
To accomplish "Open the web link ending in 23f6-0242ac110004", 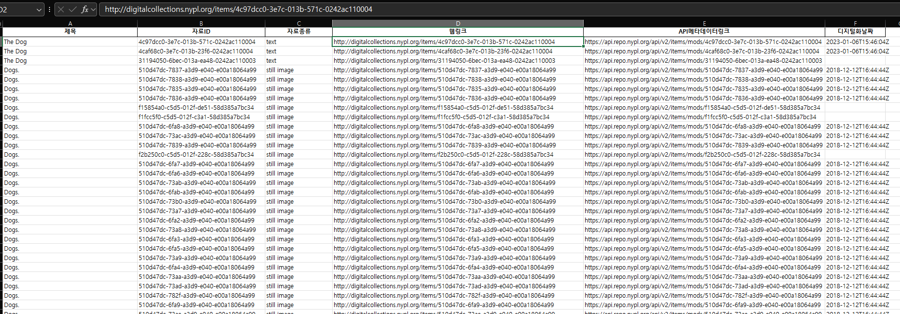I will click(443, 51).
